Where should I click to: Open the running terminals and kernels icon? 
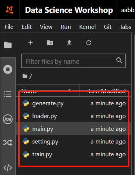click(x=8, y=69)
